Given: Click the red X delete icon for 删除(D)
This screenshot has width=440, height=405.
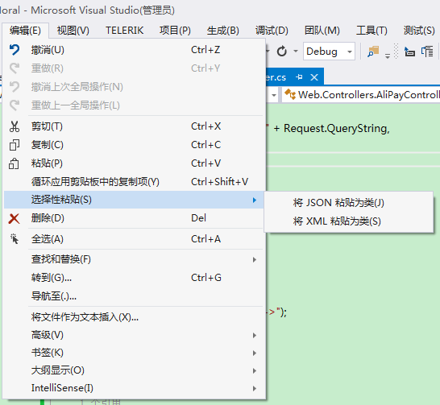Looking at the screenshot, I should (14, 219).
